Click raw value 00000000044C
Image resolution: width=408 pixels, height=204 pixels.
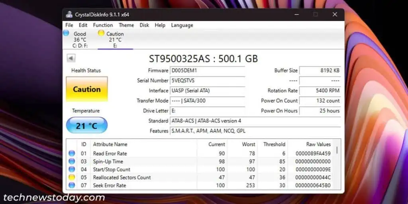tap(313, 177)
